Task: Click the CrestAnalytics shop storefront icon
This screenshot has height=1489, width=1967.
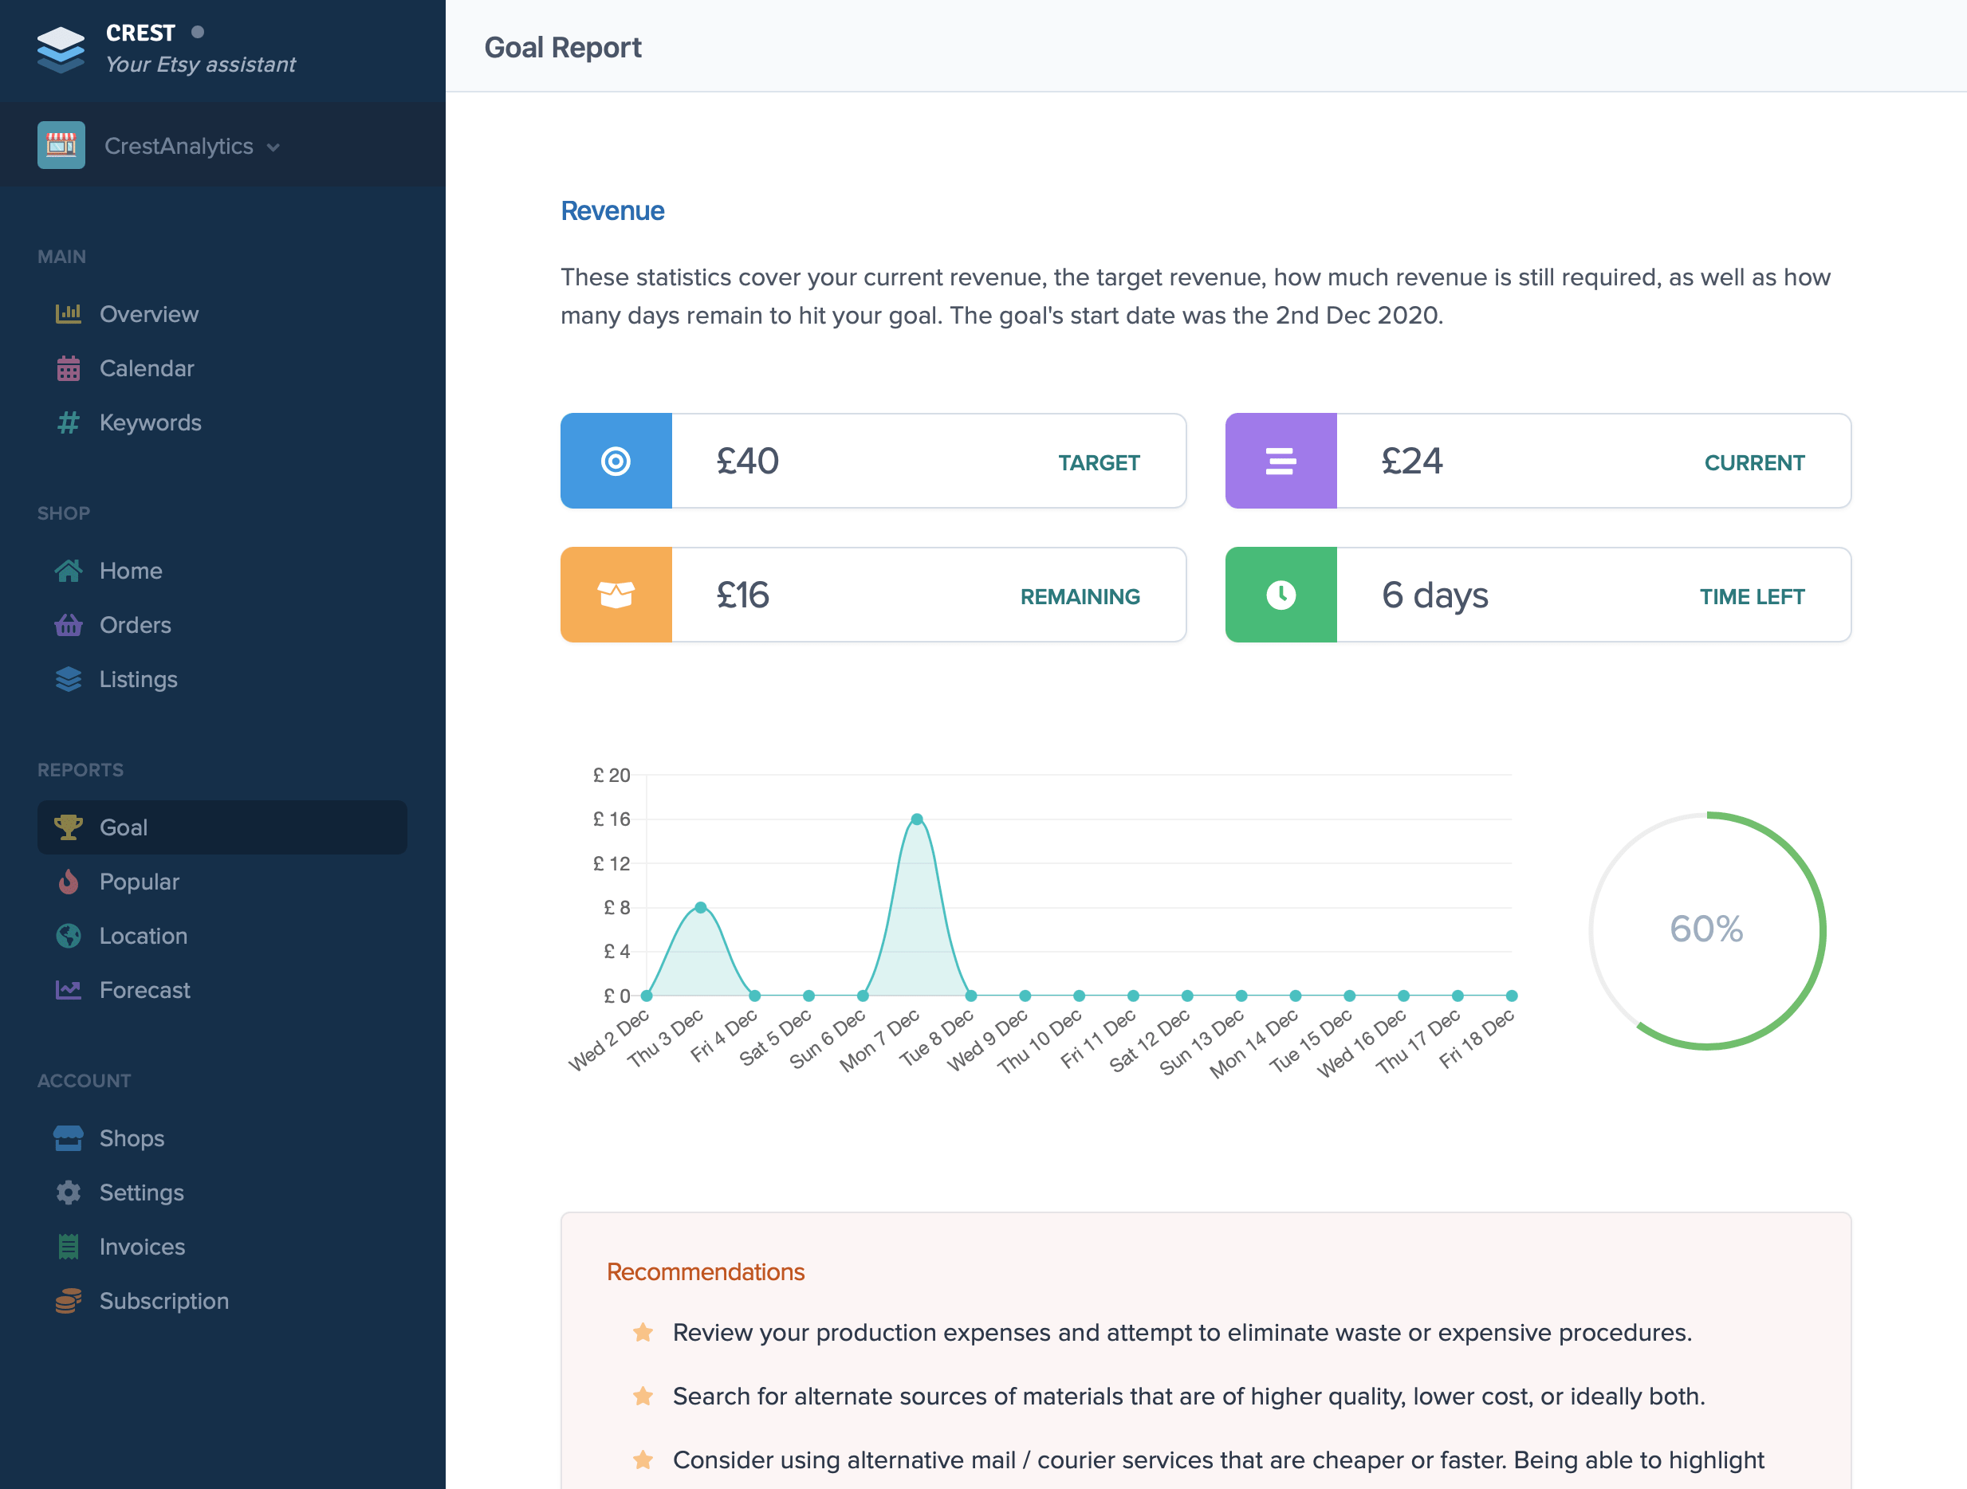Action: (61, 145)
